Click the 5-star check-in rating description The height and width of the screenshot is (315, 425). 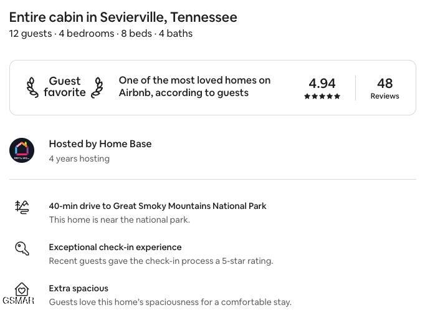(x=161, y=261)
